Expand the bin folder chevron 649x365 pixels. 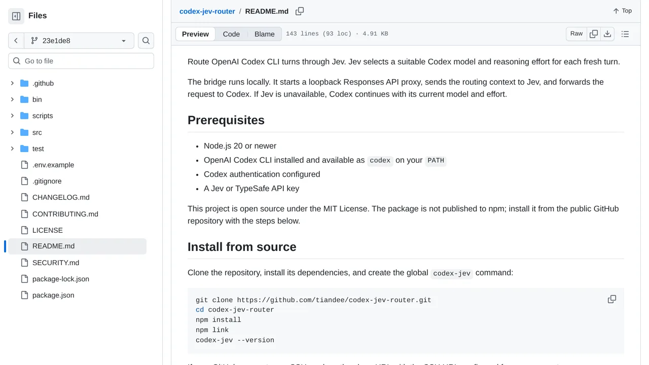12,99
